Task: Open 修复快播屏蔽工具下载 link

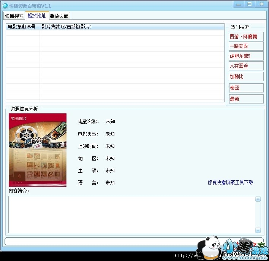Action: tap(230, 182)
